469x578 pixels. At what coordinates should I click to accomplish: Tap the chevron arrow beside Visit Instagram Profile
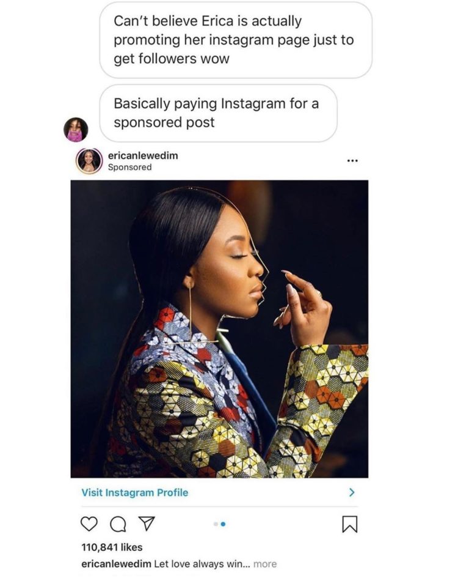(x=352, y=492)
